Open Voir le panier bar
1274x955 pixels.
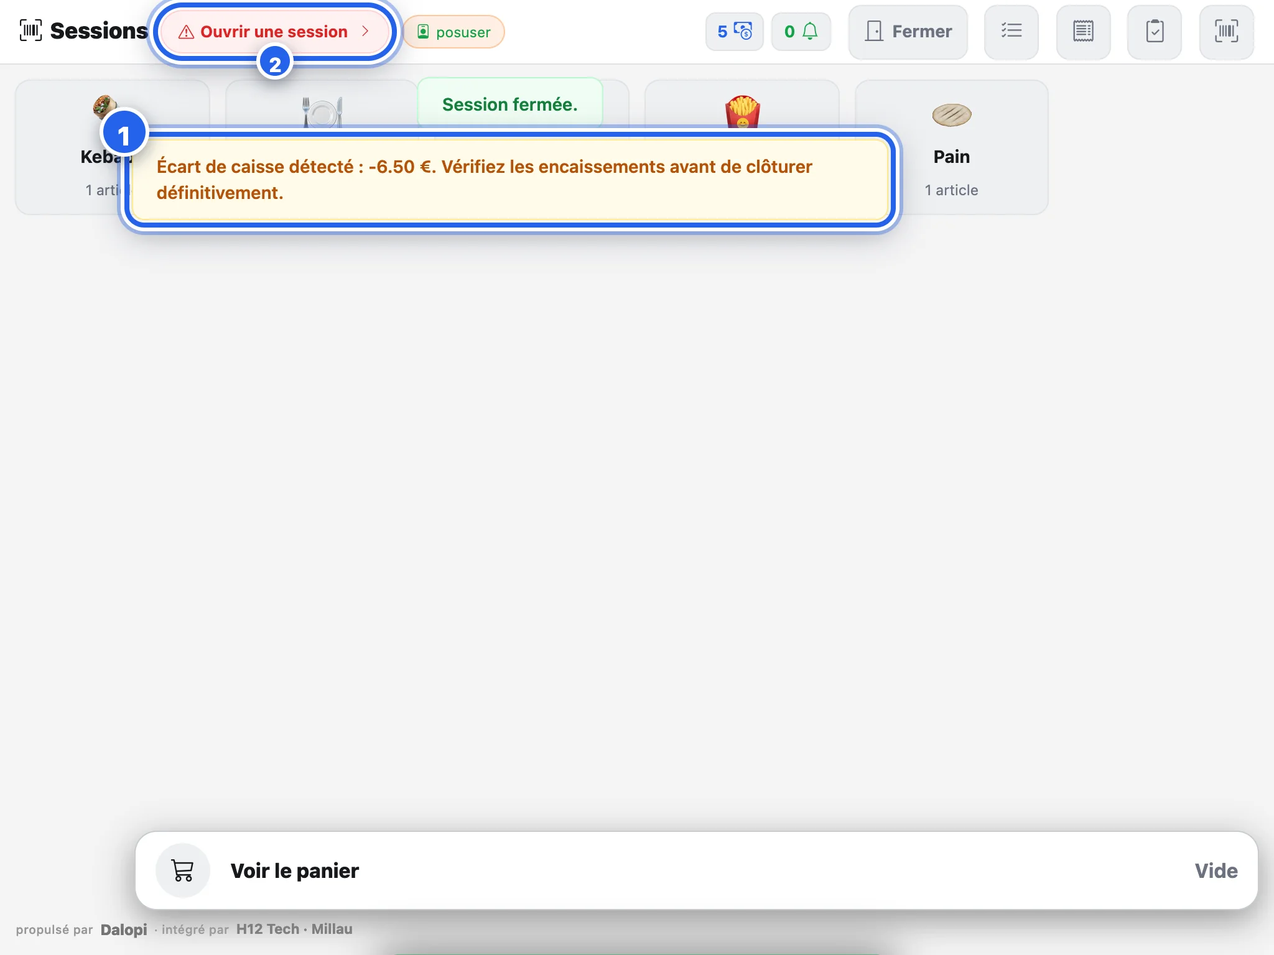(x=696, y=870)
